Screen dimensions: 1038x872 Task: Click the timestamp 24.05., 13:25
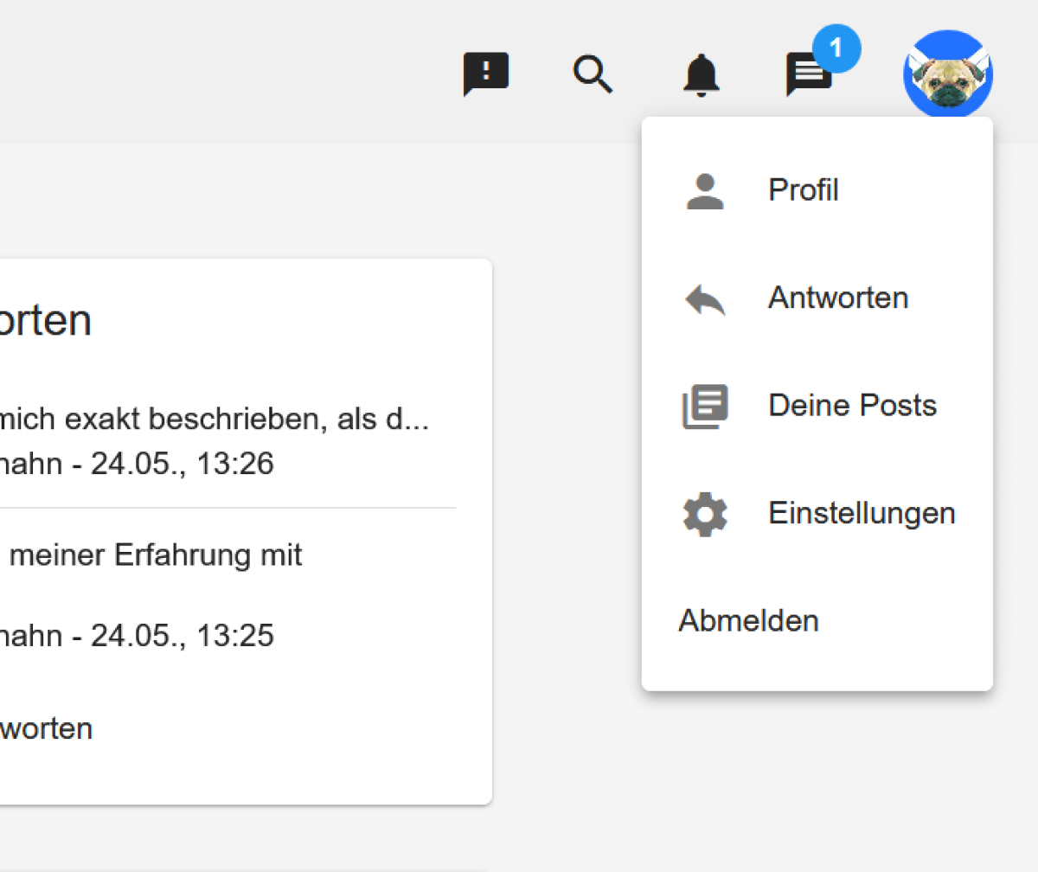click(x=182, y=636)
